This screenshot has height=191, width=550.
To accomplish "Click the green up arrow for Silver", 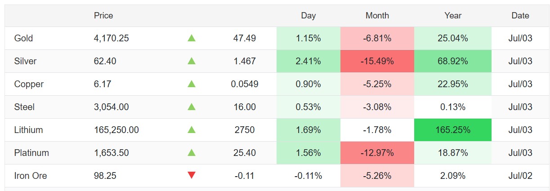I will click(x=192, y=61).
